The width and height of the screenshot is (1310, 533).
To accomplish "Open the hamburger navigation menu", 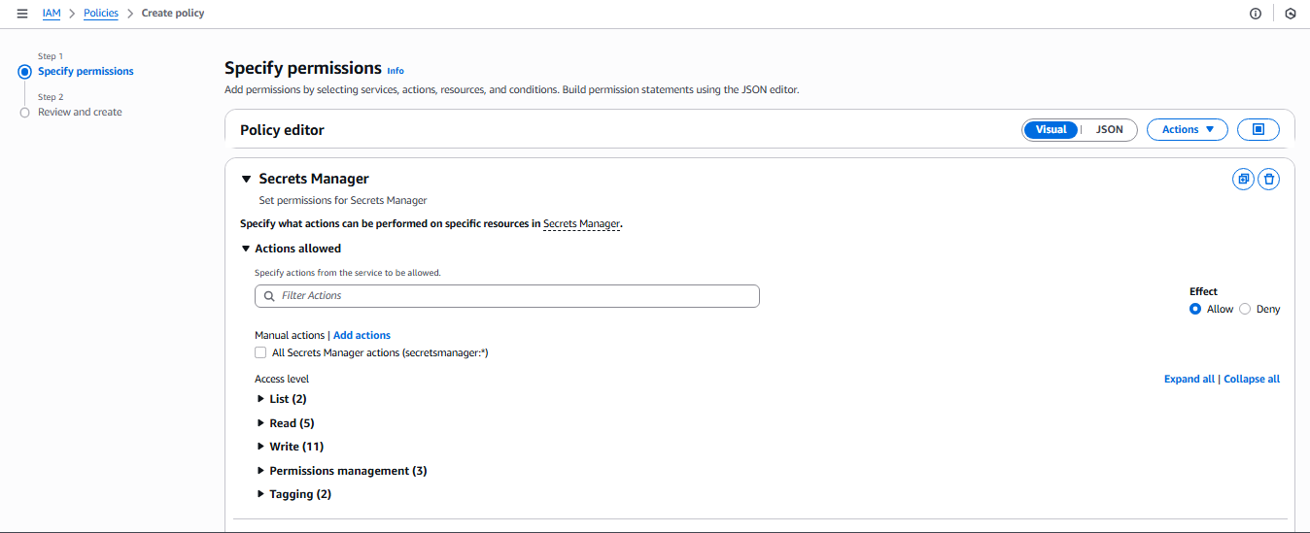I will coord(22,14).
